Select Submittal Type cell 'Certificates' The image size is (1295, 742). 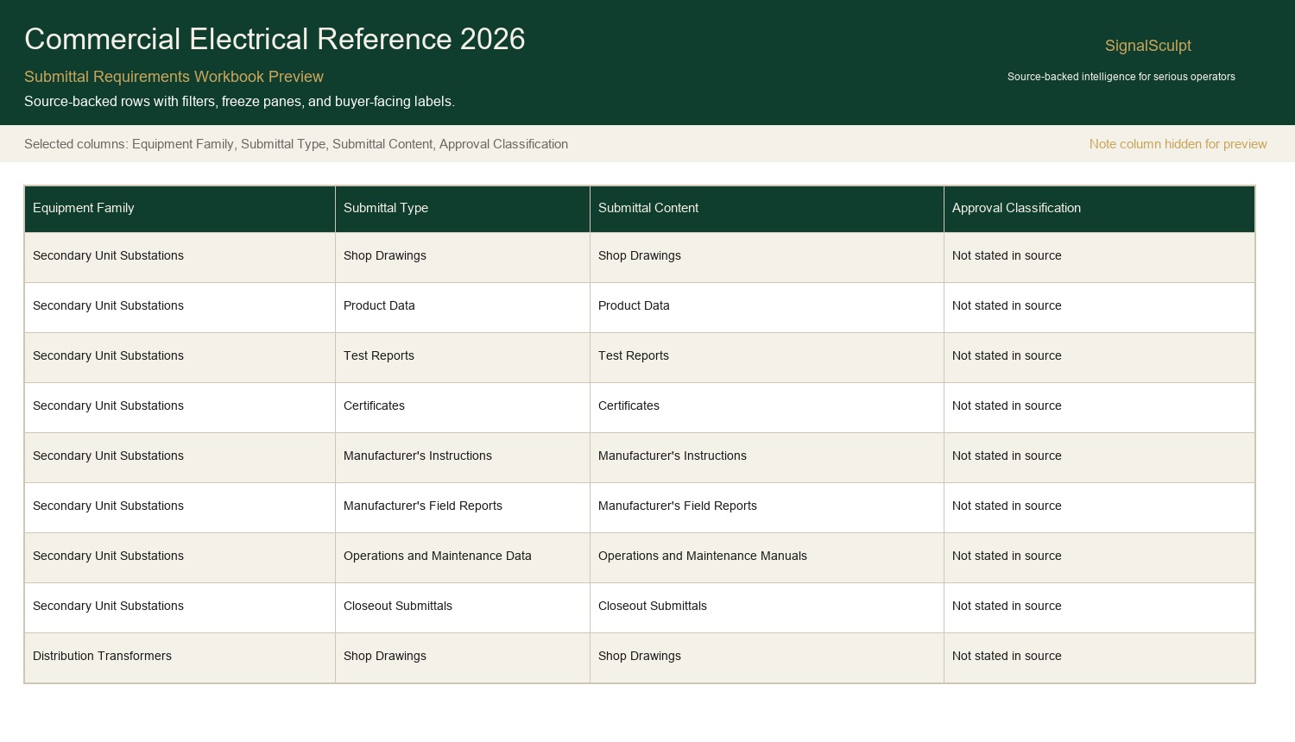coord(463,407)
